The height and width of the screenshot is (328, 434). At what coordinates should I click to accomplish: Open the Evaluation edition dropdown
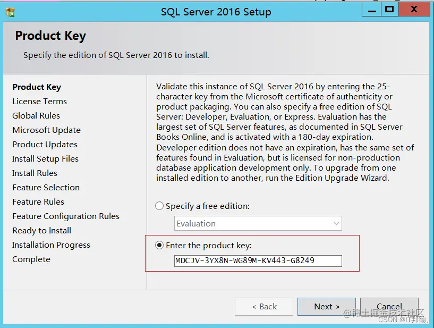tap(258, 223)
